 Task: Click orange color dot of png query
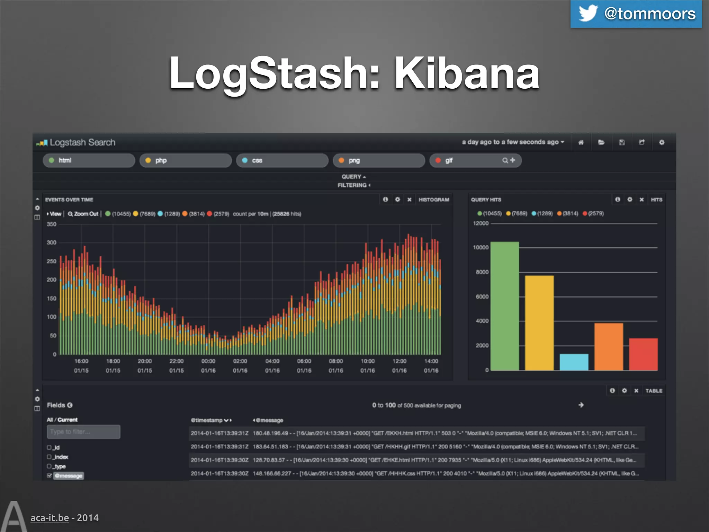click(341, 160)
